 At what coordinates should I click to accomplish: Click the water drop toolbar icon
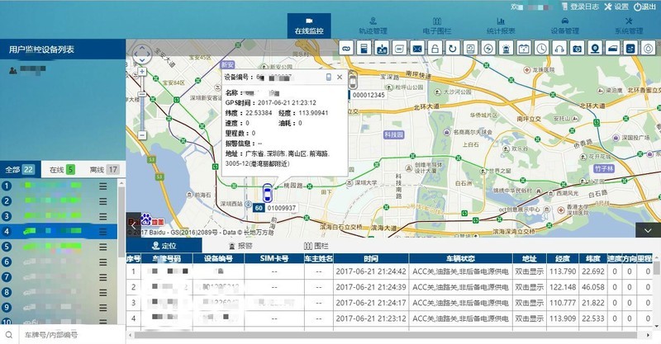coord(648,49)
